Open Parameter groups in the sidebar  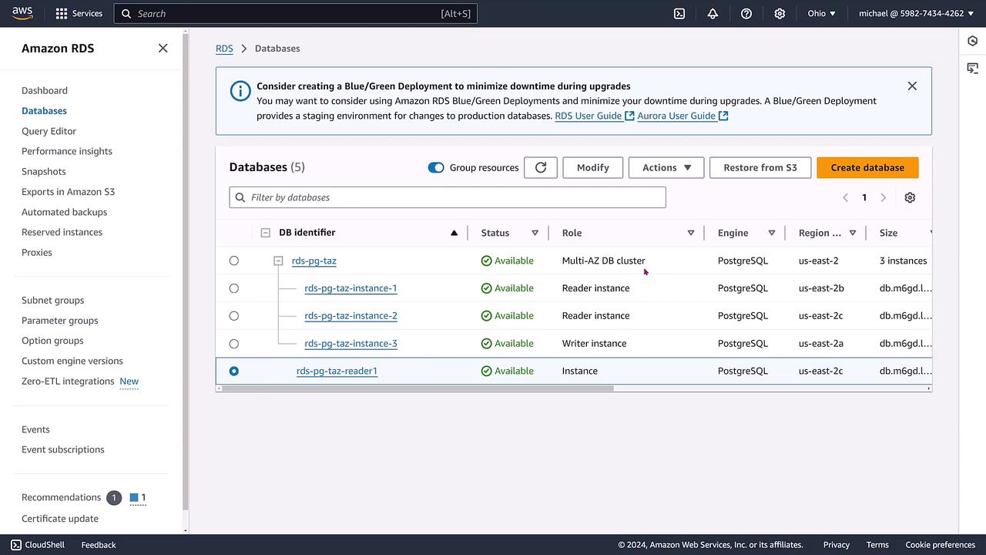tap(60, 320)
